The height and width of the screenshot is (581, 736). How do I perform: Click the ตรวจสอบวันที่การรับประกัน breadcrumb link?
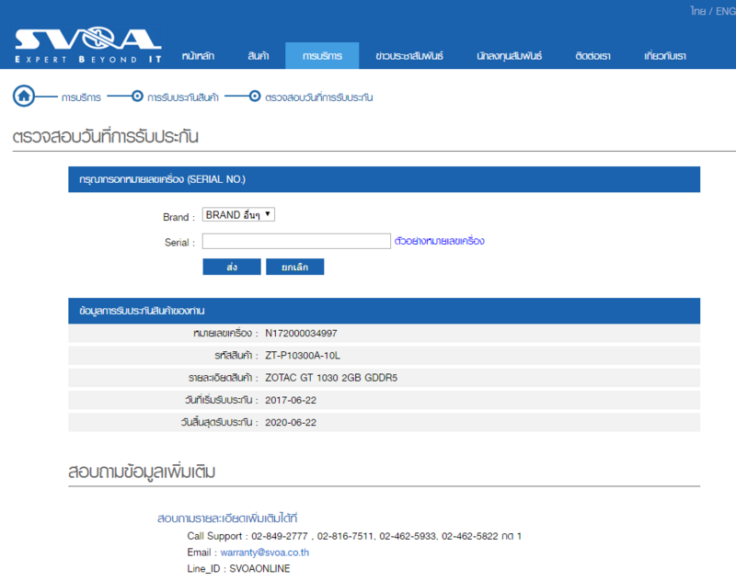319,97
